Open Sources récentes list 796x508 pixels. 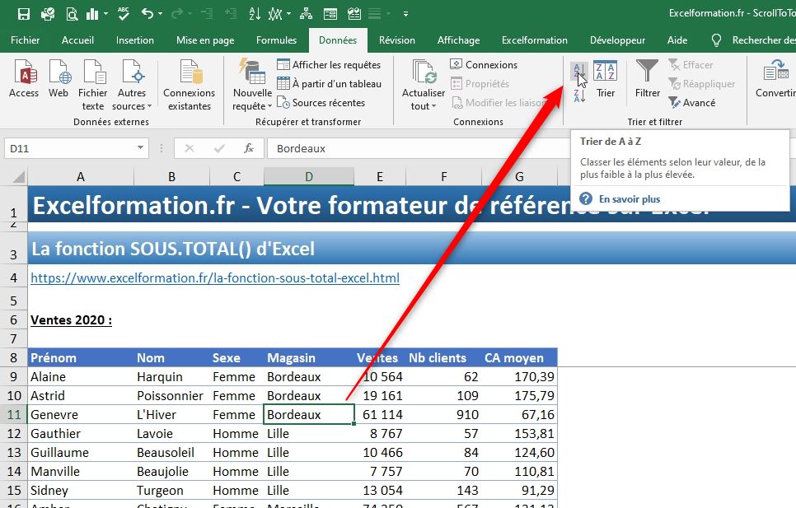click(x=321, y=102)
